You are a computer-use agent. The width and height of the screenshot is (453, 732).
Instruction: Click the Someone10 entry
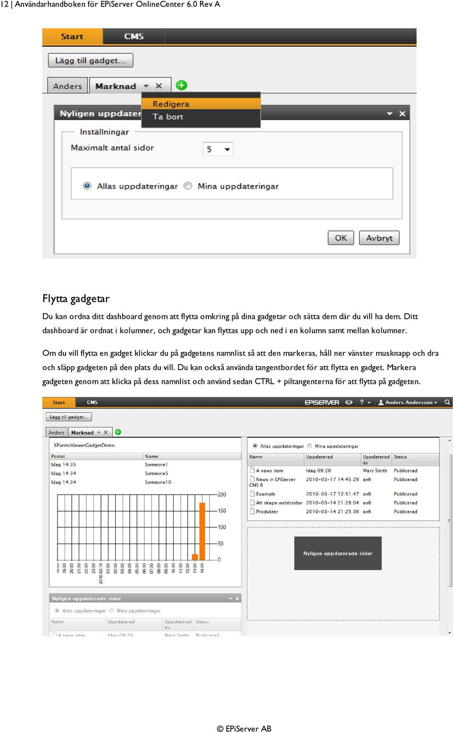click(158, 482)
